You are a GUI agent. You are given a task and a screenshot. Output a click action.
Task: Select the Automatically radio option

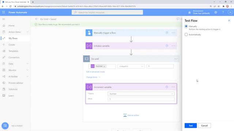coord(186,35)
